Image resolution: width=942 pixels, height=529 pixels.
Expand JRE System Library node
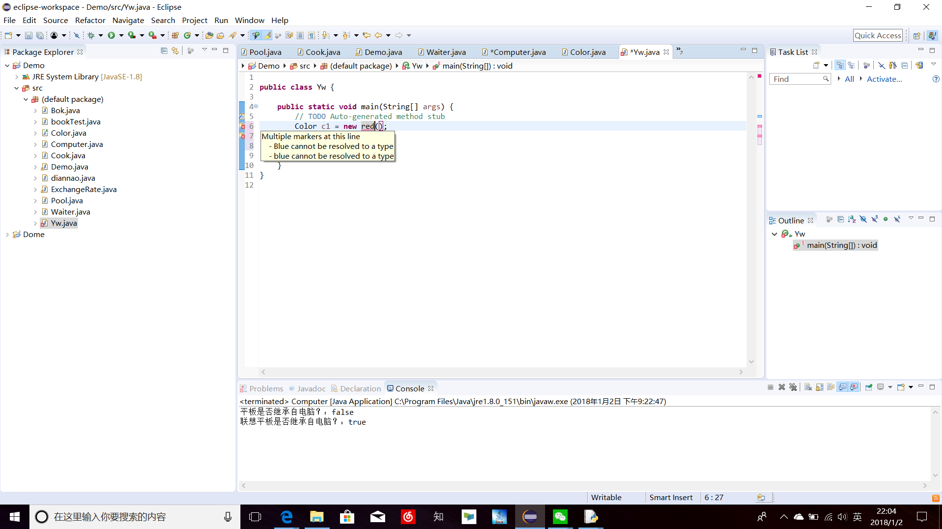[17, 77]
